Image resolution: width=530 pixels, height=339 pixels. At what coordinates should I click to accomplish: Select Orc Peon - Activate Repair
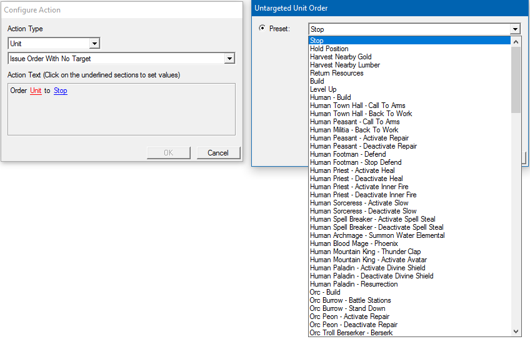pyautogui.click(x=409, y=316)
